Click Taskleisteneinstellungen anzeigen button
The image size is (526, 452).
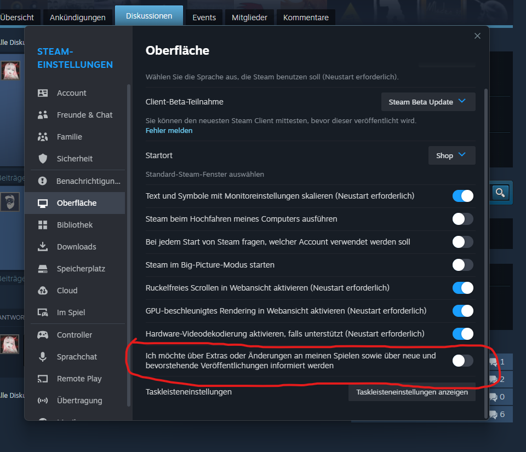[x=412, y=392]
